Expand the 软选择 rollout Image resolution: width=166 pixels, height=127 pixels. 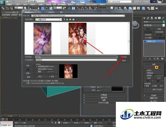(154, 95)
